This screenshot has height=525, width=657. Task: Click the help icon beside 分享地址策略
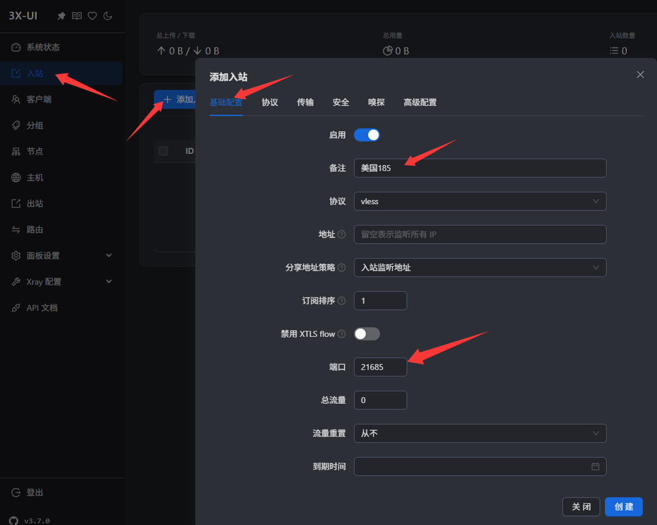(341, 268)
